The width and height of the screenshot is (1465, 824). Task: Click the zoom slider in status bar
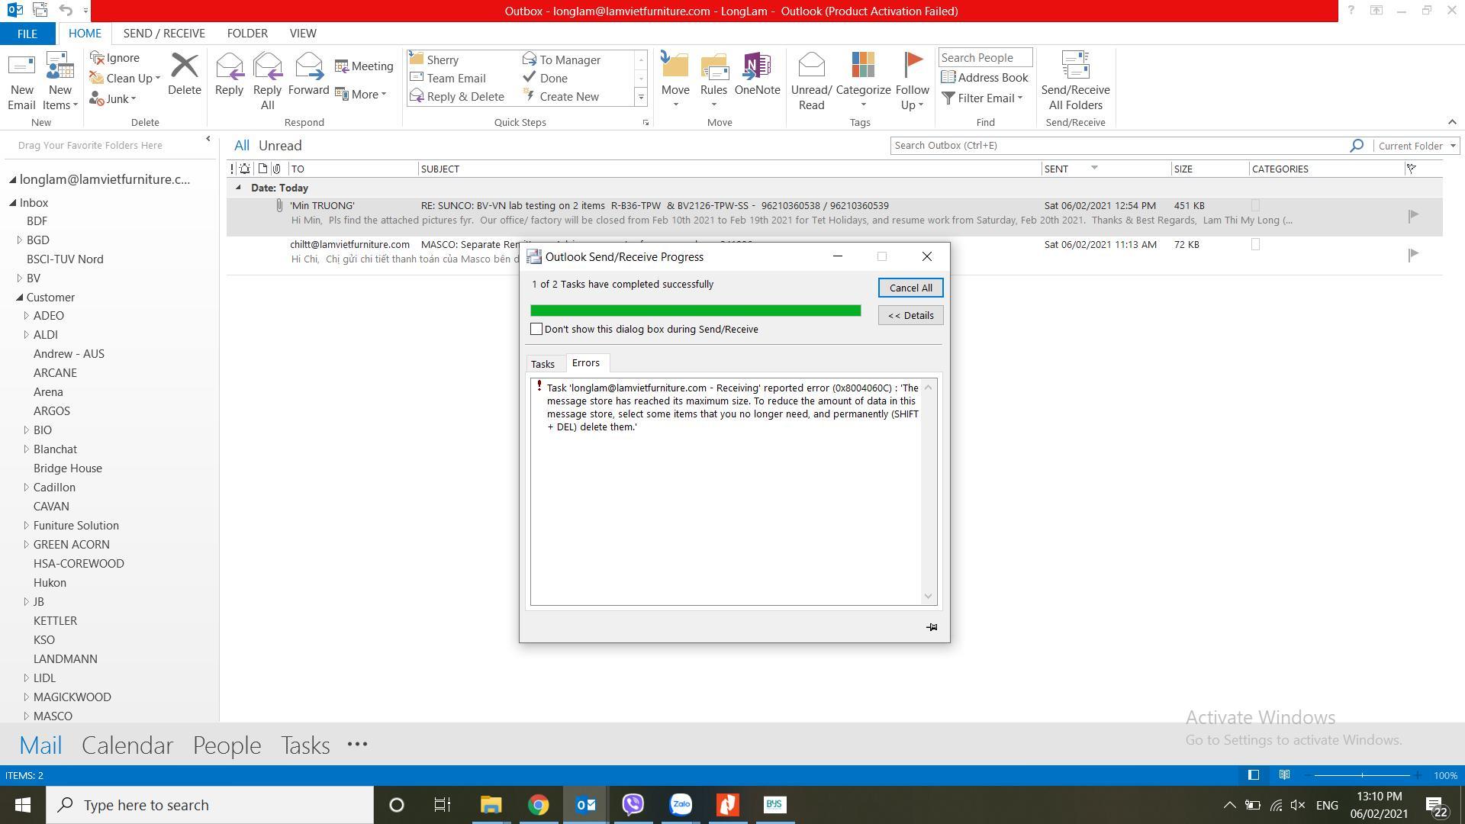point(1362,776)
